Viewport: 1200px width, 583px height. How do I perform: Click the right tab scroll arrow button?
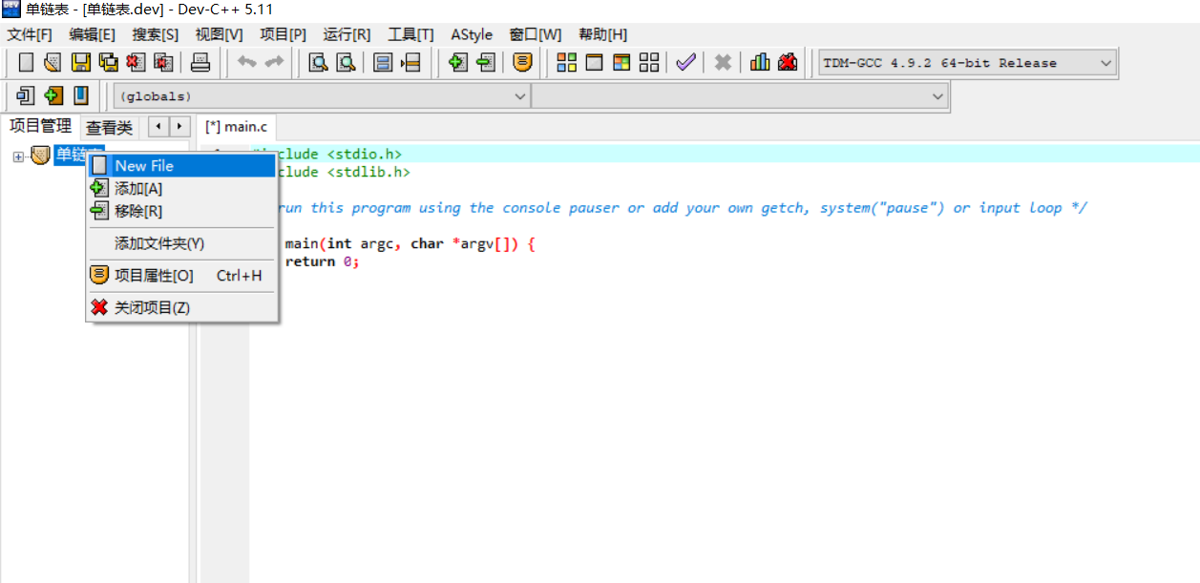pos(180,125)
